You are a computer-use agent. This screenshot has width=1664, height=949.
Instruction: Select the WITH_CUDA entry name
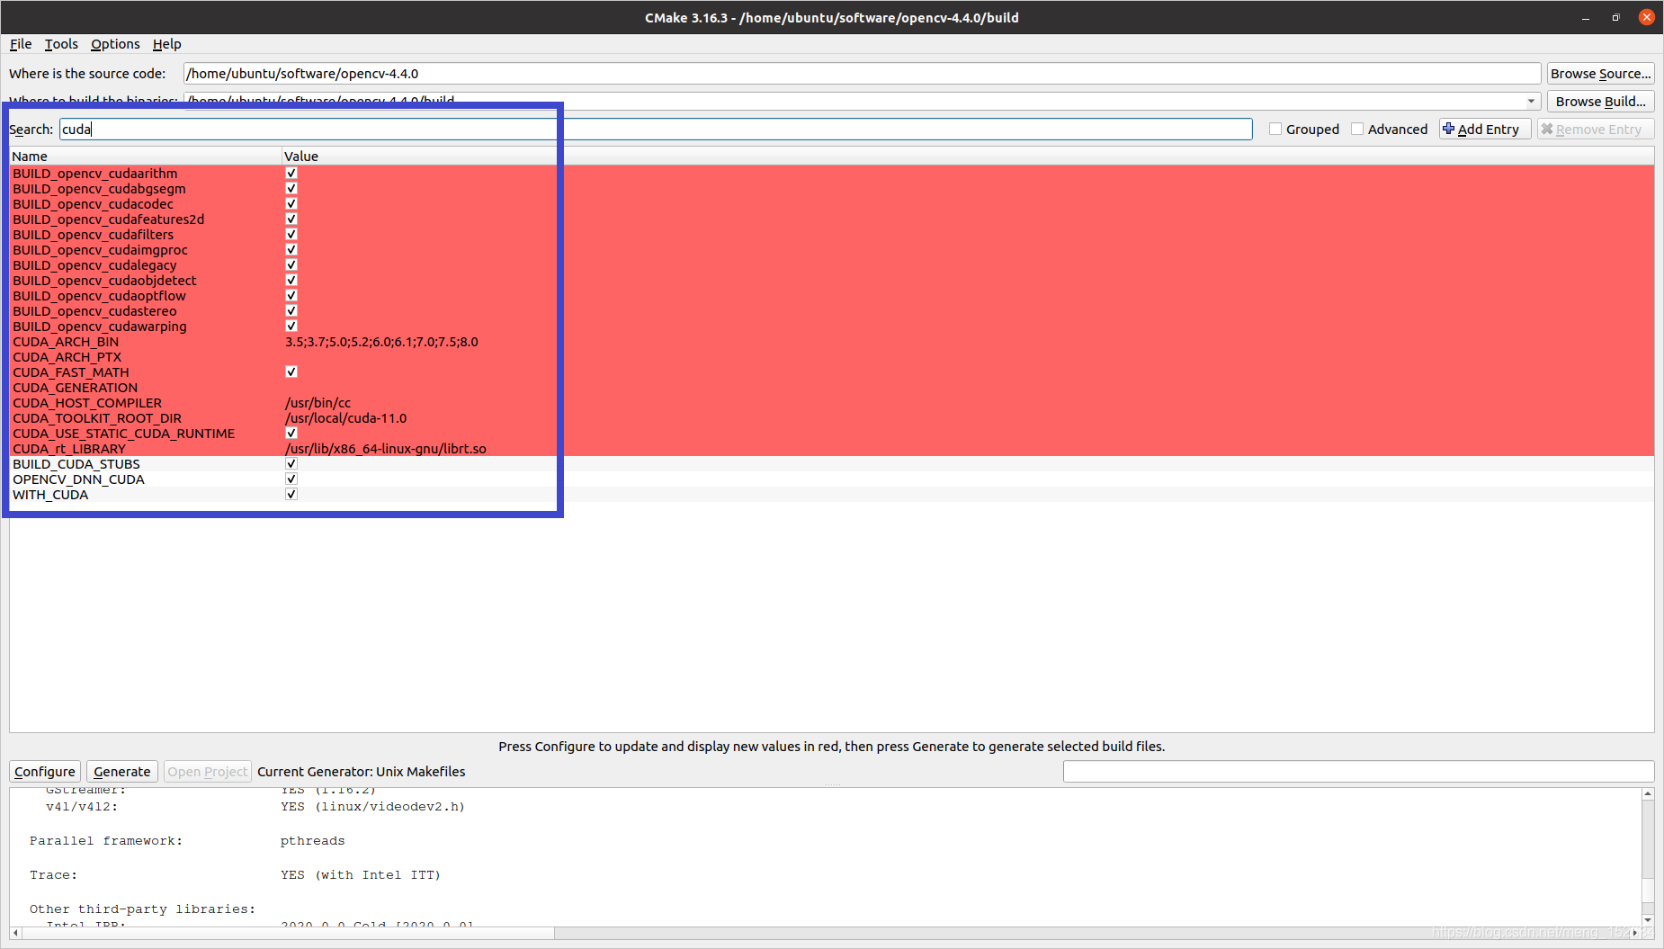point(50,495)
